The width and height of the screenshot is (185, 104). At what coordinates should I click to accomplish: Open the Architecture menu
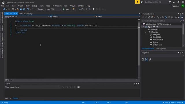tap(57, 6)
